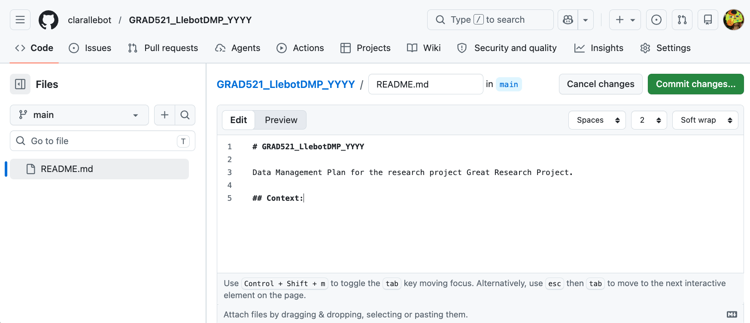
Task: Open the main branch selector dropdown
Action: coord(79,115)
